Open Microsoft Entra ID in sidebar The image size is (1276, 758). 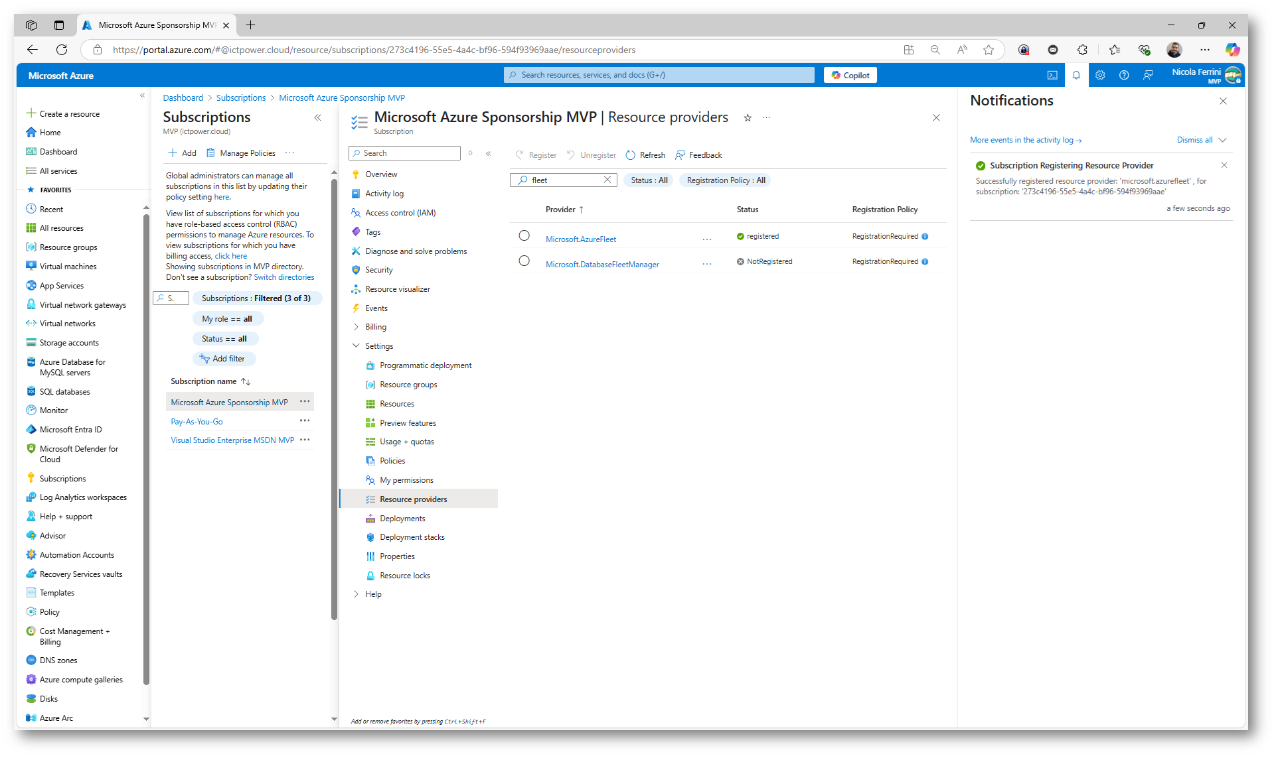click(x=70, y=429)
